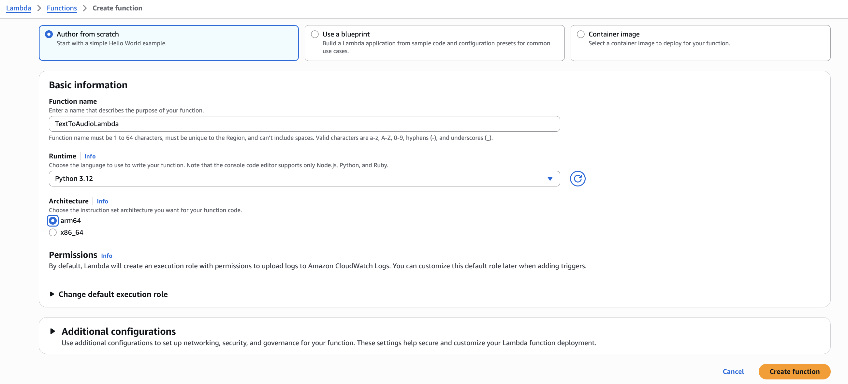Viewport: 848px width, 384px height.
Task: Click the Create function breadcrumb text
Action: [x=117, y=8]
